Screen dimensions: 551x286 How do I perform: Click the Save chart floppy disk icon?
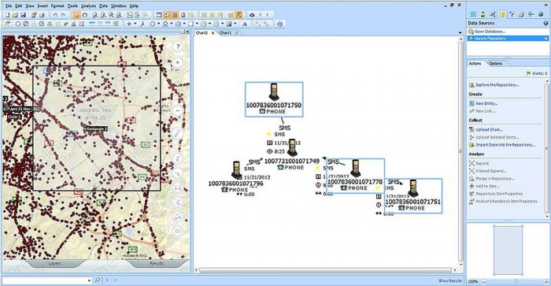[23, 15]
